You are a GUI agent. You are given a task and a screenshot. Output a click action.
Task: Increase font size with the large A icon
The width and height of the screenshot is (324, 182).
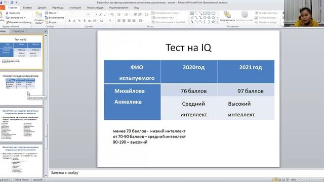click(100, 15)
